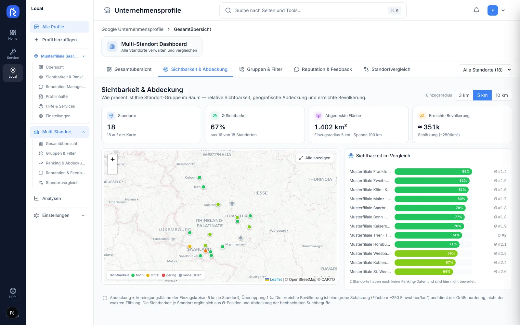
Task: Click Alle anzeigen on the map
Action: 315,158
